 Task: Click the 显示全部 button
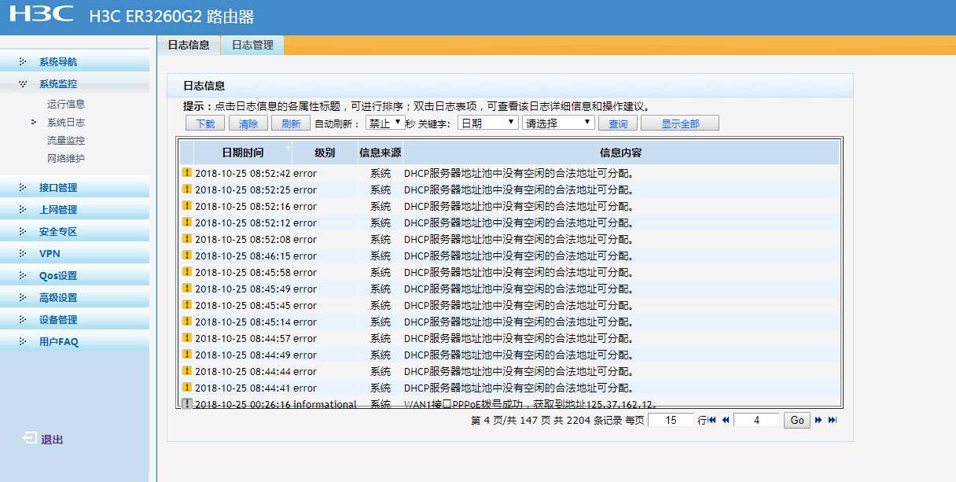(x=679, y=123)
